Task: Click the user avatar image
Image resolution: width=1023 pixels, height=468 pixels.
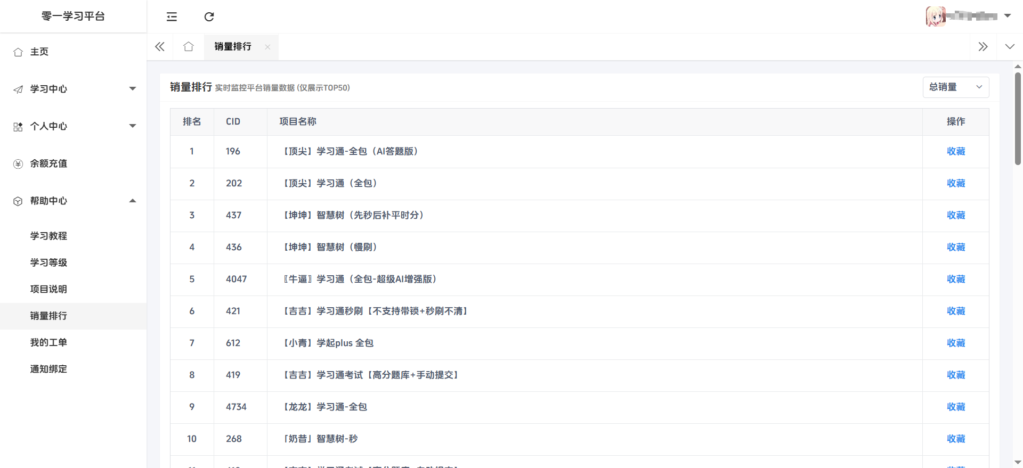Action: [x=936, y=17]
